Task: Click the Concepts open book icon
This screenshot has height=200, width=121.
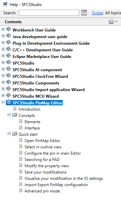Action: click(x=15, y=115)
